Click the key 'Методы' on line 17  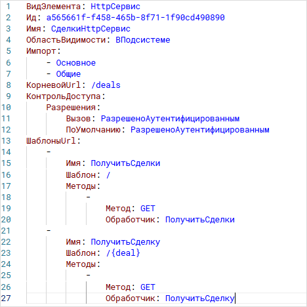81,186
